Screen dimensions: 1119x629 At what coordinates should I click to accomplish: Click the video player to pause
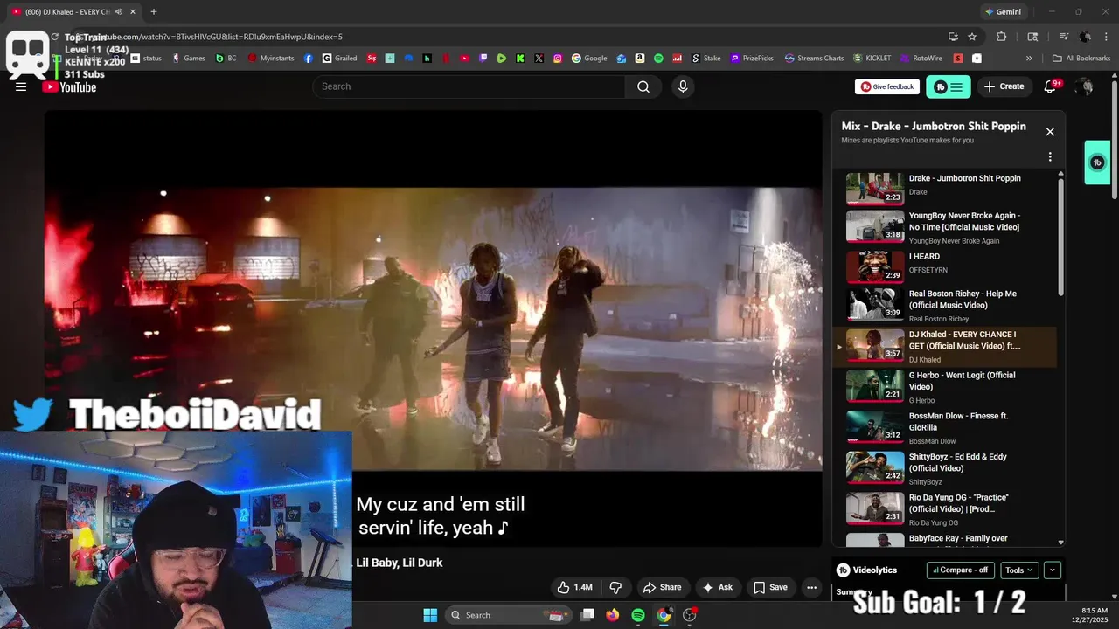coord(433,328)
